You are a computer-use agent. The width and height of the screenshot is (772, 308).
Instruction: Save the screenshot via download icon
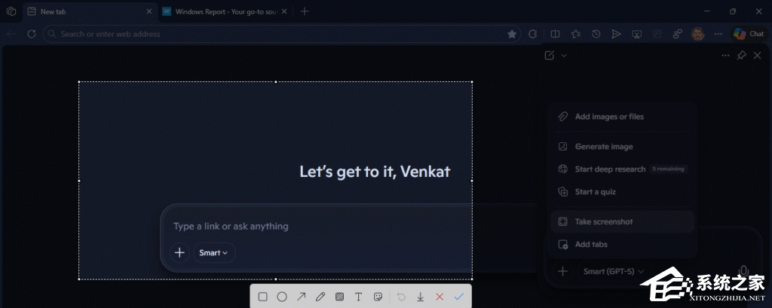click(421, 297)
